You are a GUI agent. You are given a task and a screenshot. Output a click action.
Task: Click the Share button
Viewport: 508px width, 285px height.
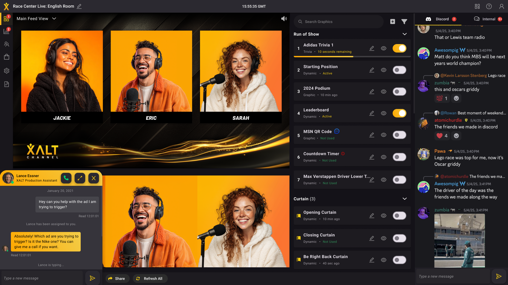pos(117,278)
